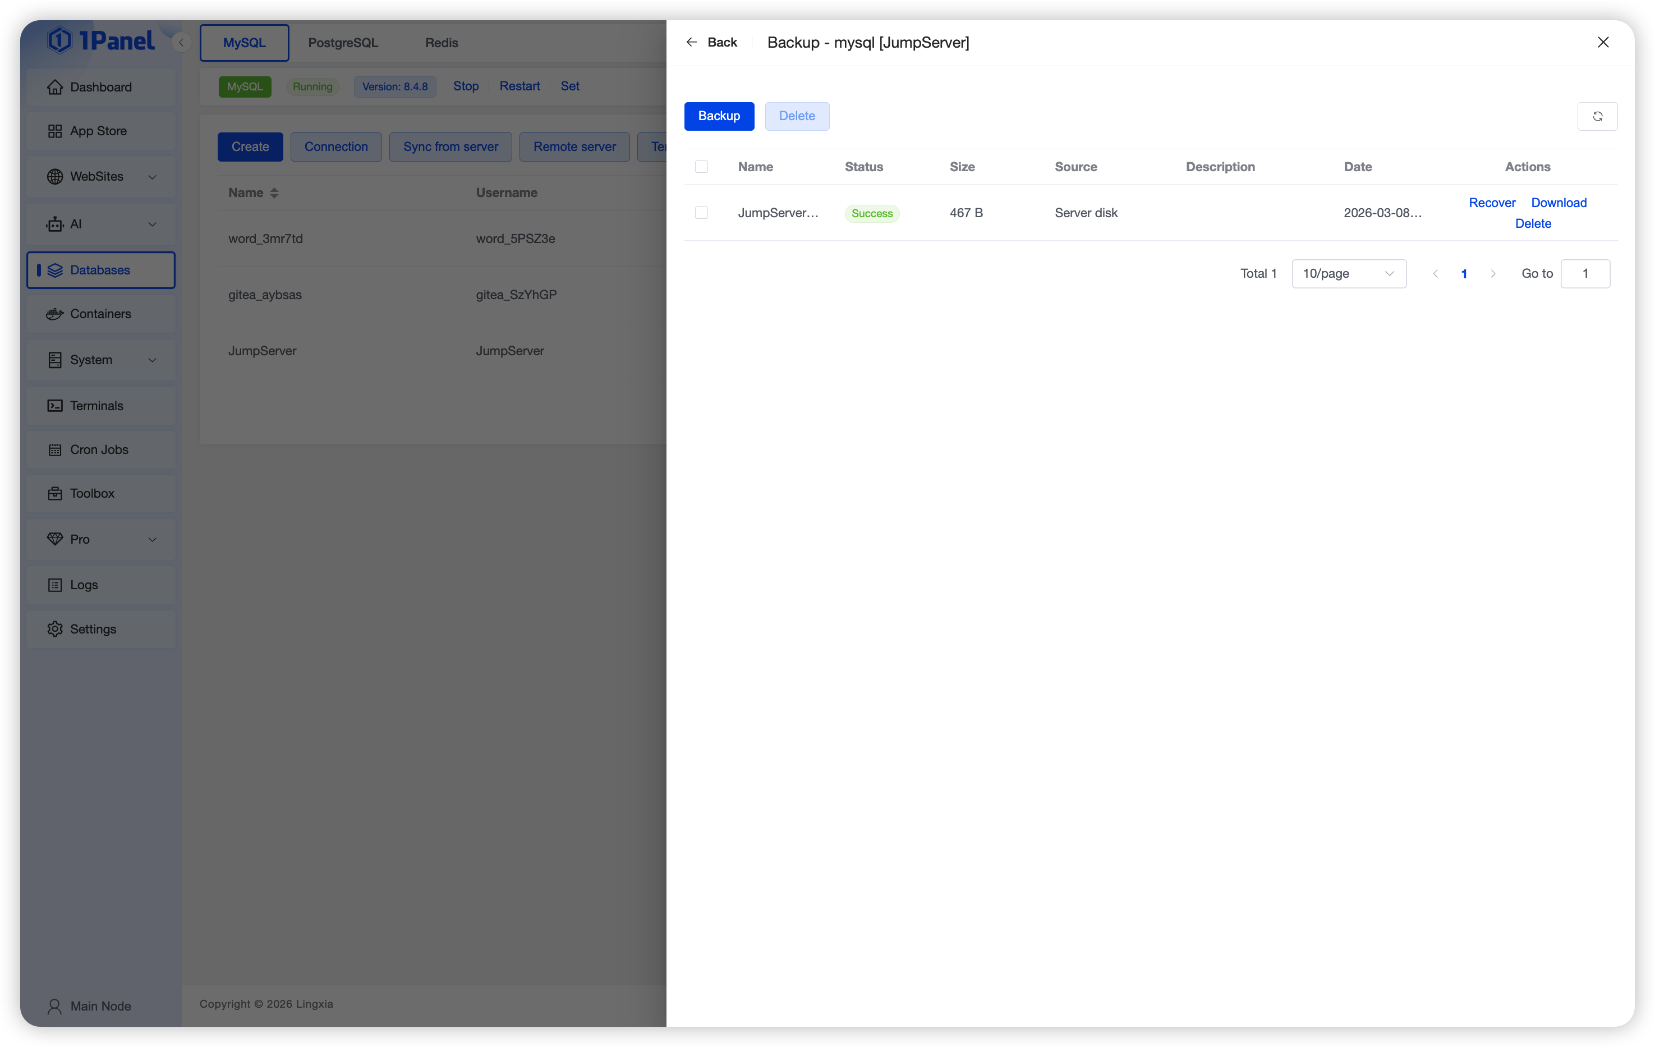Switch to the PostgreSQL tab
Screen dimensions: 1655x1047
343,43
